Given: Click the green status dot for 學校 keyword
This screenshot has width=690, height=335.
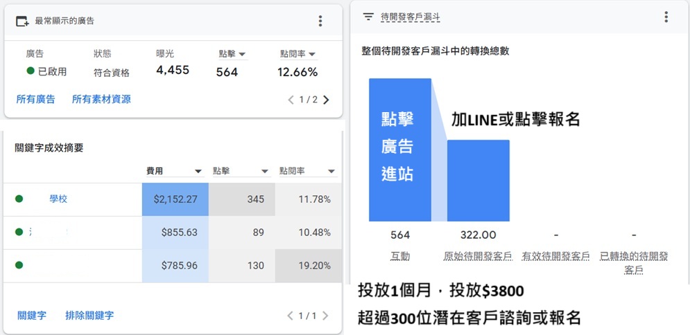Looking at the screenshot, I should (19, 199).
